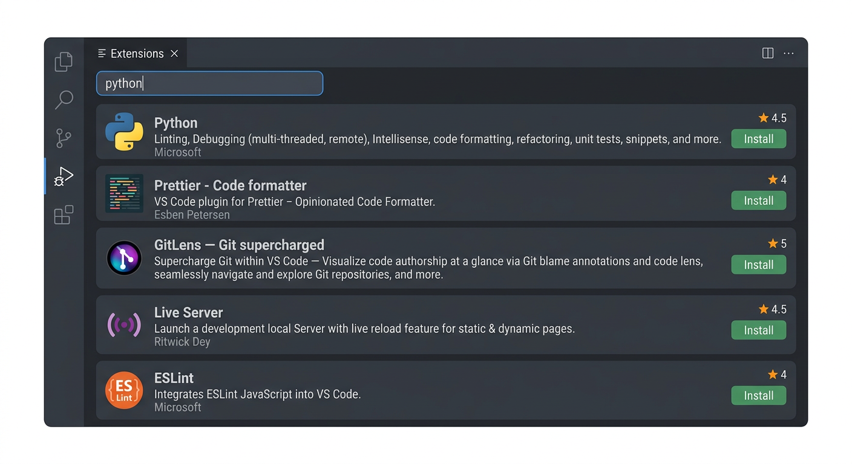Screen dimensions: 852x464
Task: Open the Extensions blocks icon in sidebar
Action: [64, 214]
